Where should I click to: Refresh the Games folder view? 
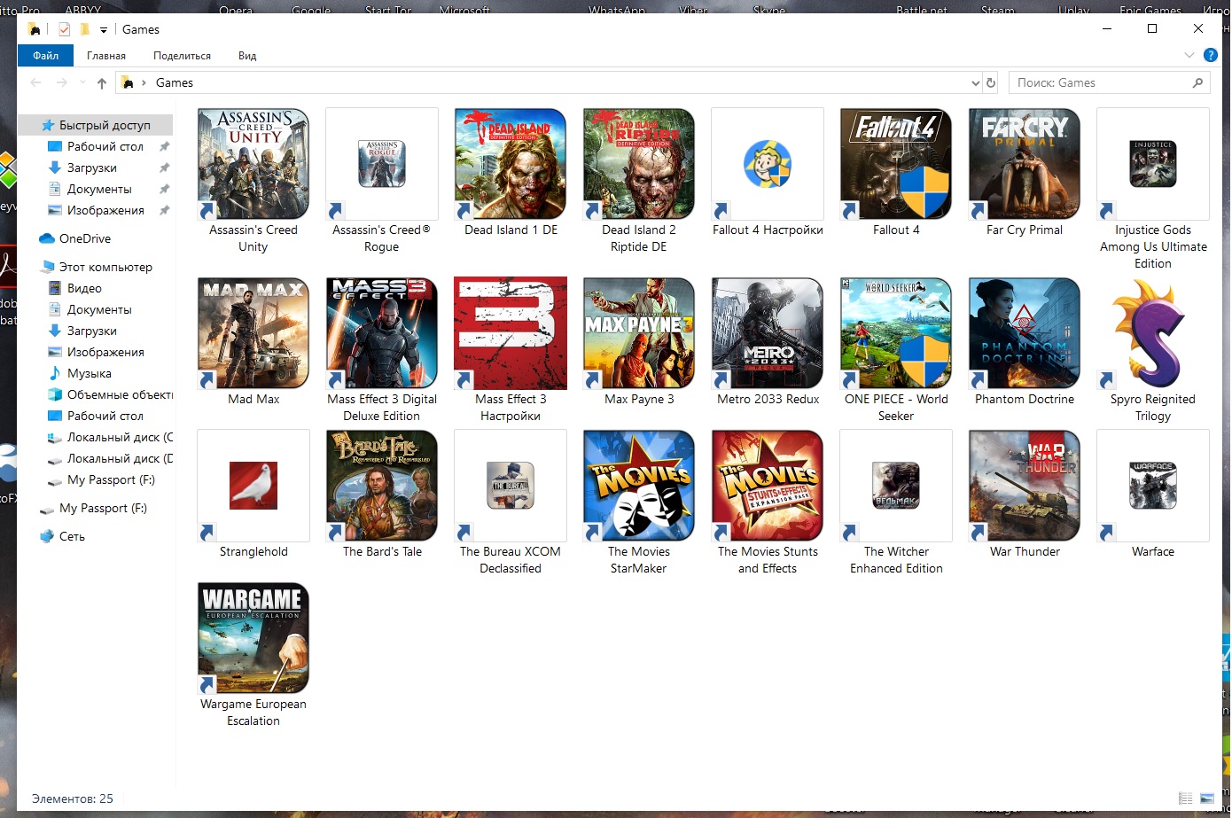(991, 82)
